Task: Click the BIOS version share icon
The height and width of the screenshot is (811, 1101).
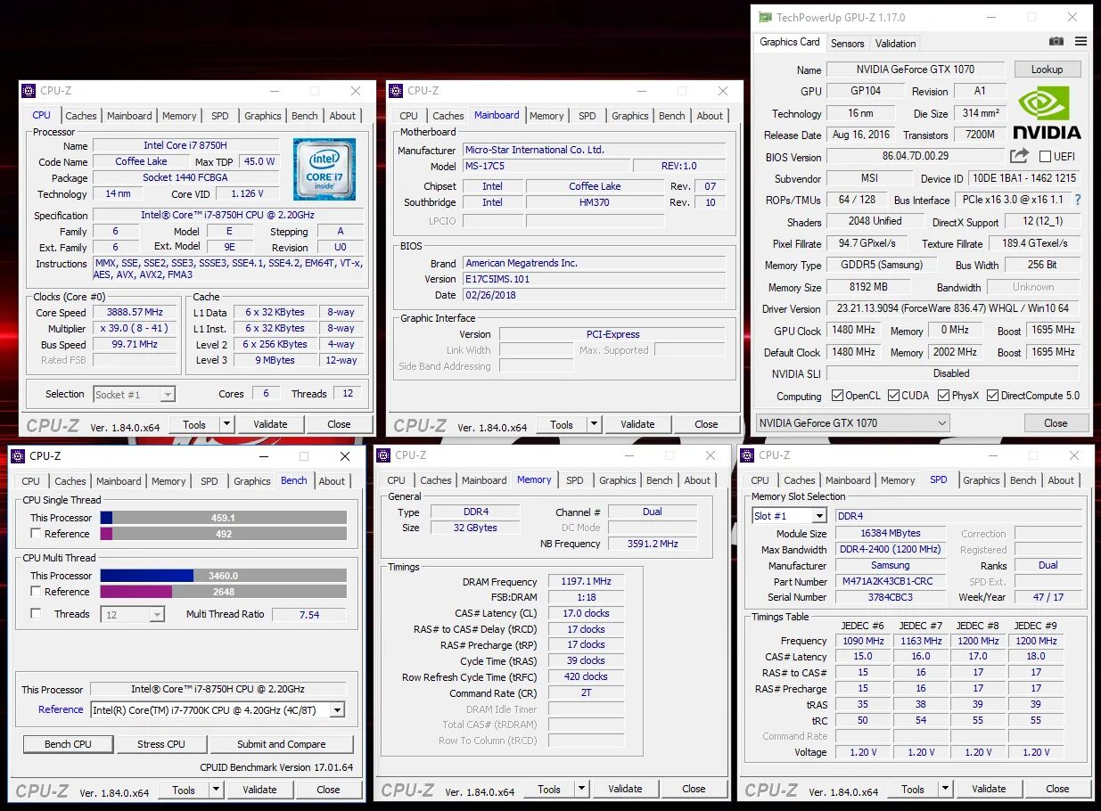Action: 1019,156
